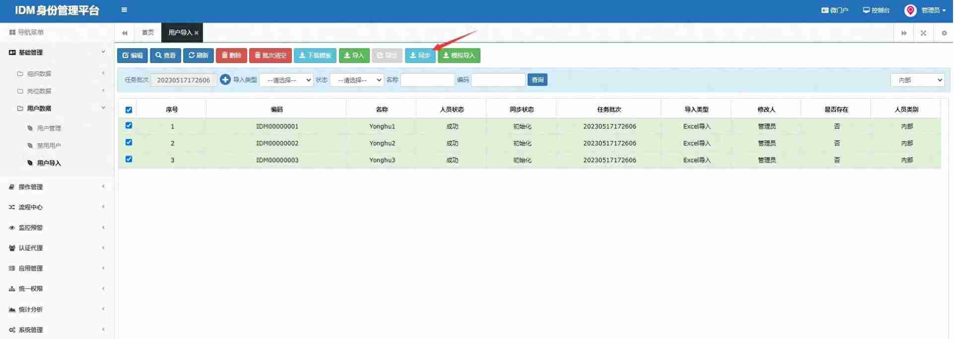Open the 内部 personnel type dropdown
Screen dimensions: 954x339
pos(917,80)
